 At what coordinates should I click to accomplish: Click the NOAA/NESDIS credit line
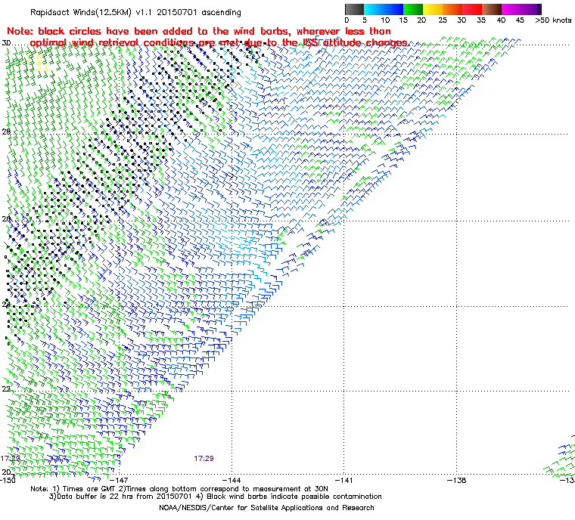pyautogui.click(x=266, y=508)
